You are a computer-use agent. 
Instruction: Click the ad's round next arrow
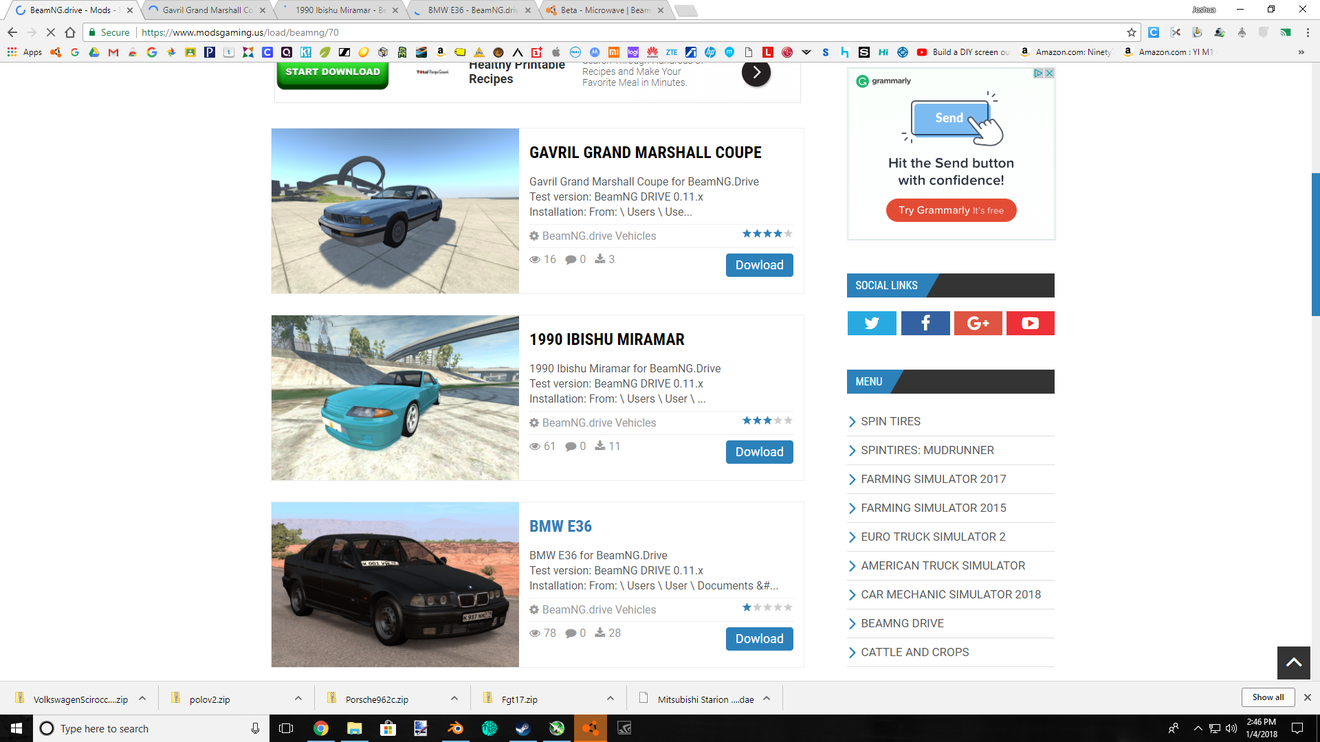click(x=756, y=73)
